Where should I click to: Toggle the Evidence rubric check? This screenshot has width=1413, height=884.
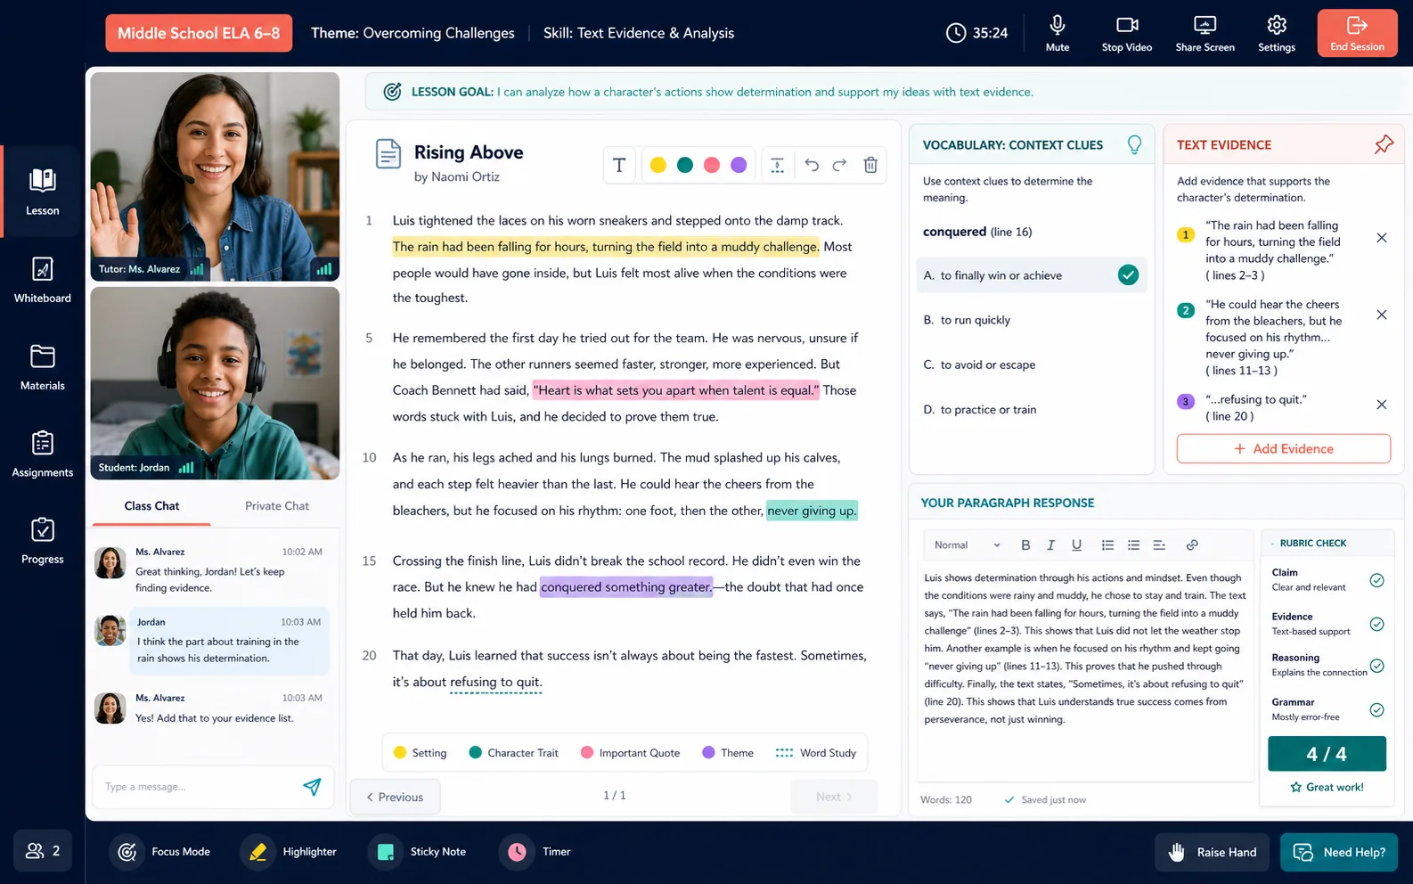pyautogui.click(x=1376, y=624)
